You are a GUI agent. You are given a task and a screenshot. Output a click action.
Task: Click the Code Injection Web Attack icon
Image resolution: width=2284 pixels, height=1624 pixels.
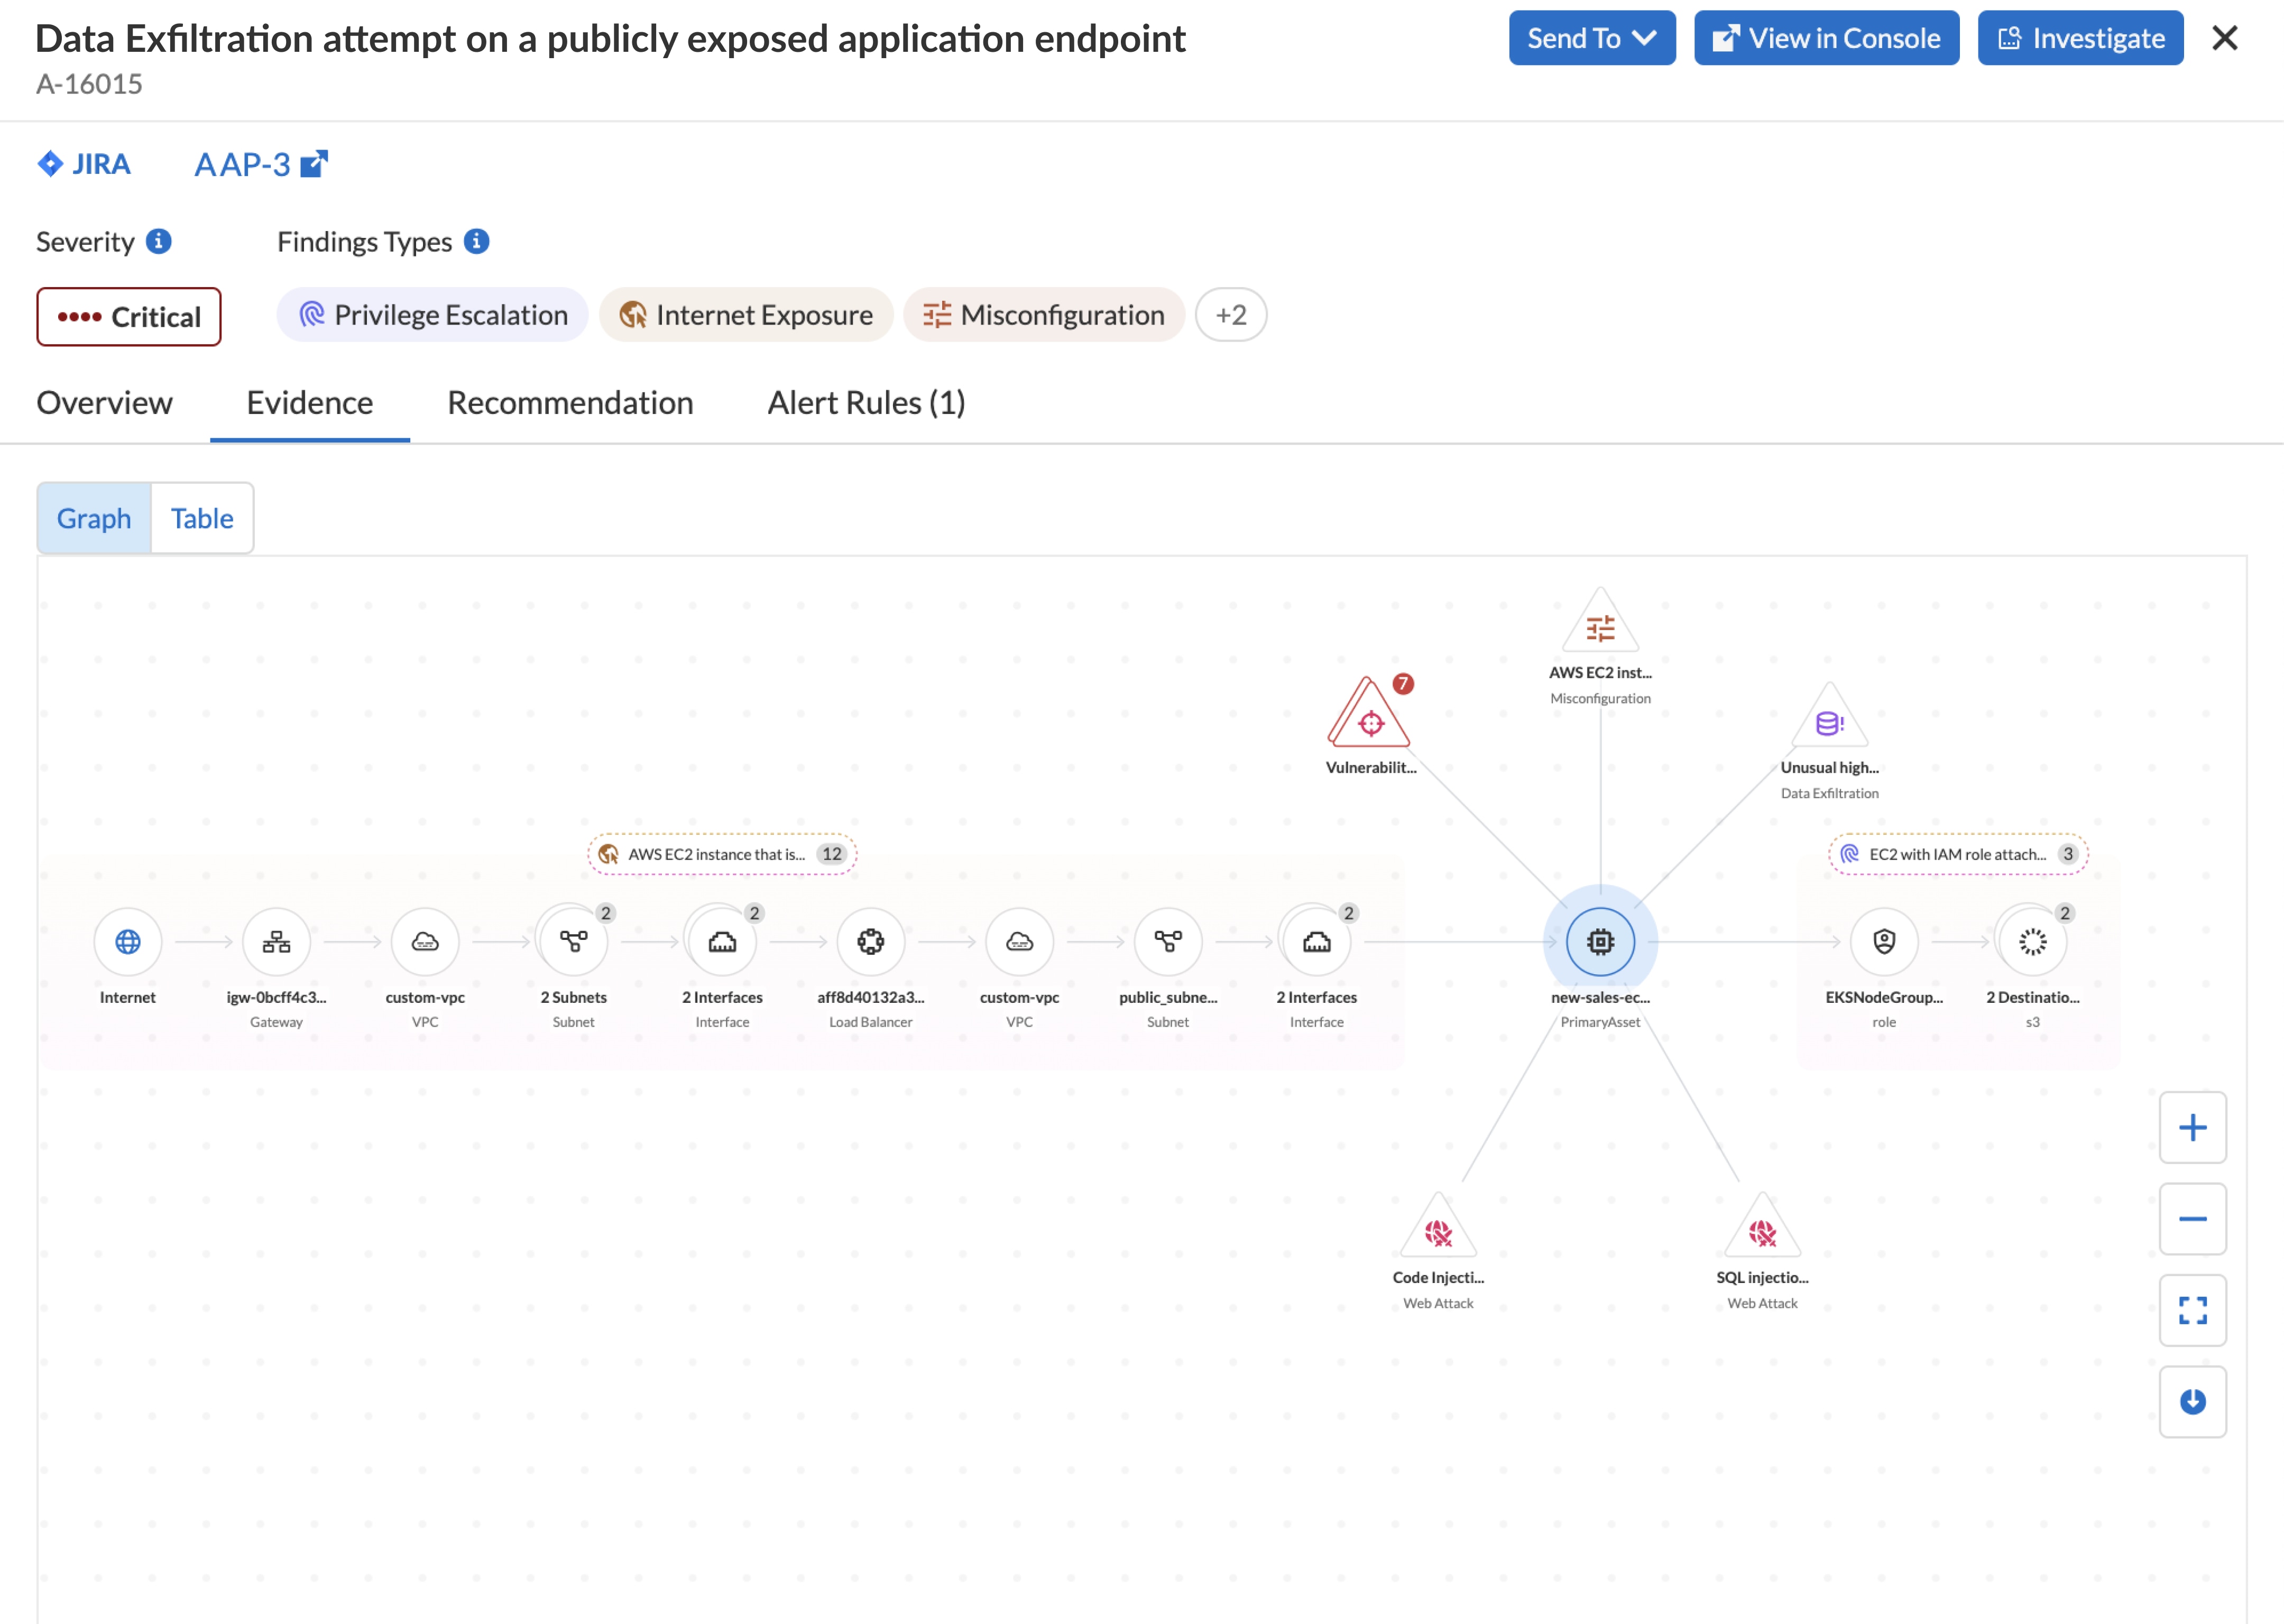point(1437,1231)
